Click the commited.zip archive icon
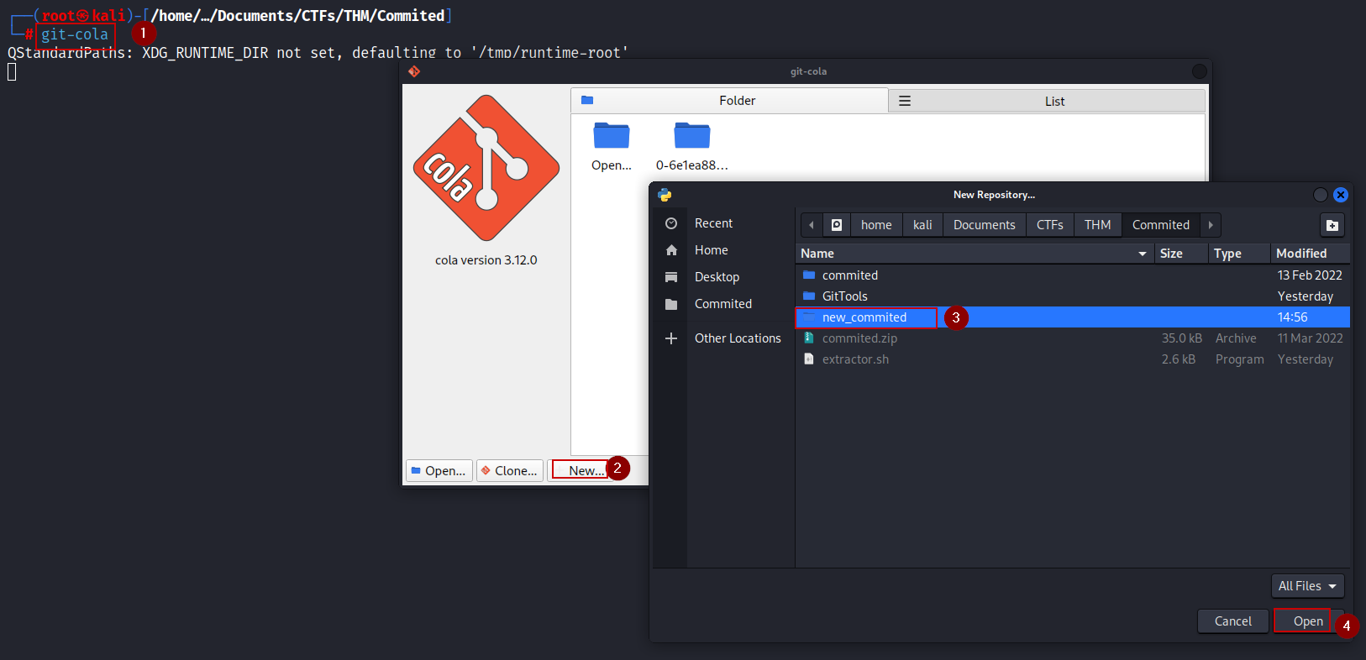1366x660 pixels. pos(809,338)
